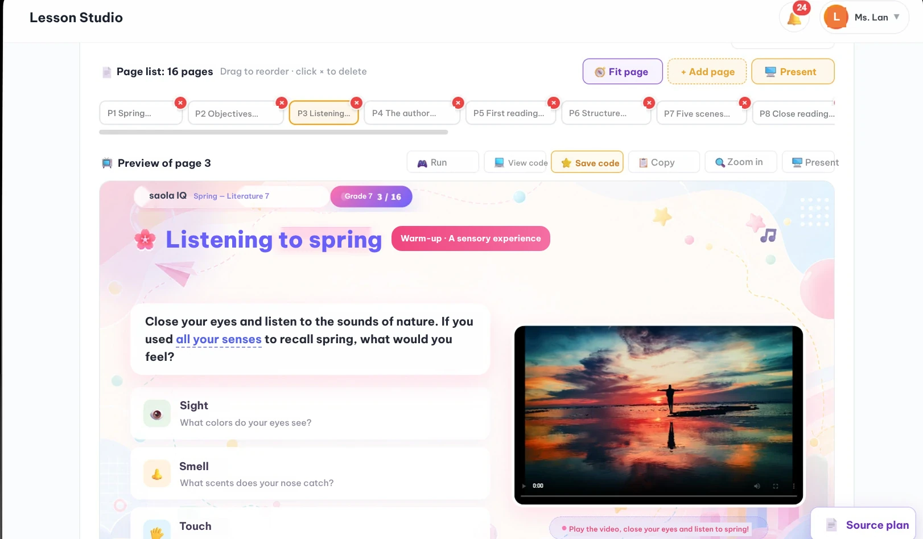Delete page P4 The author via x
The height and width of the screenshot is (539, 923).
(458, 102)
